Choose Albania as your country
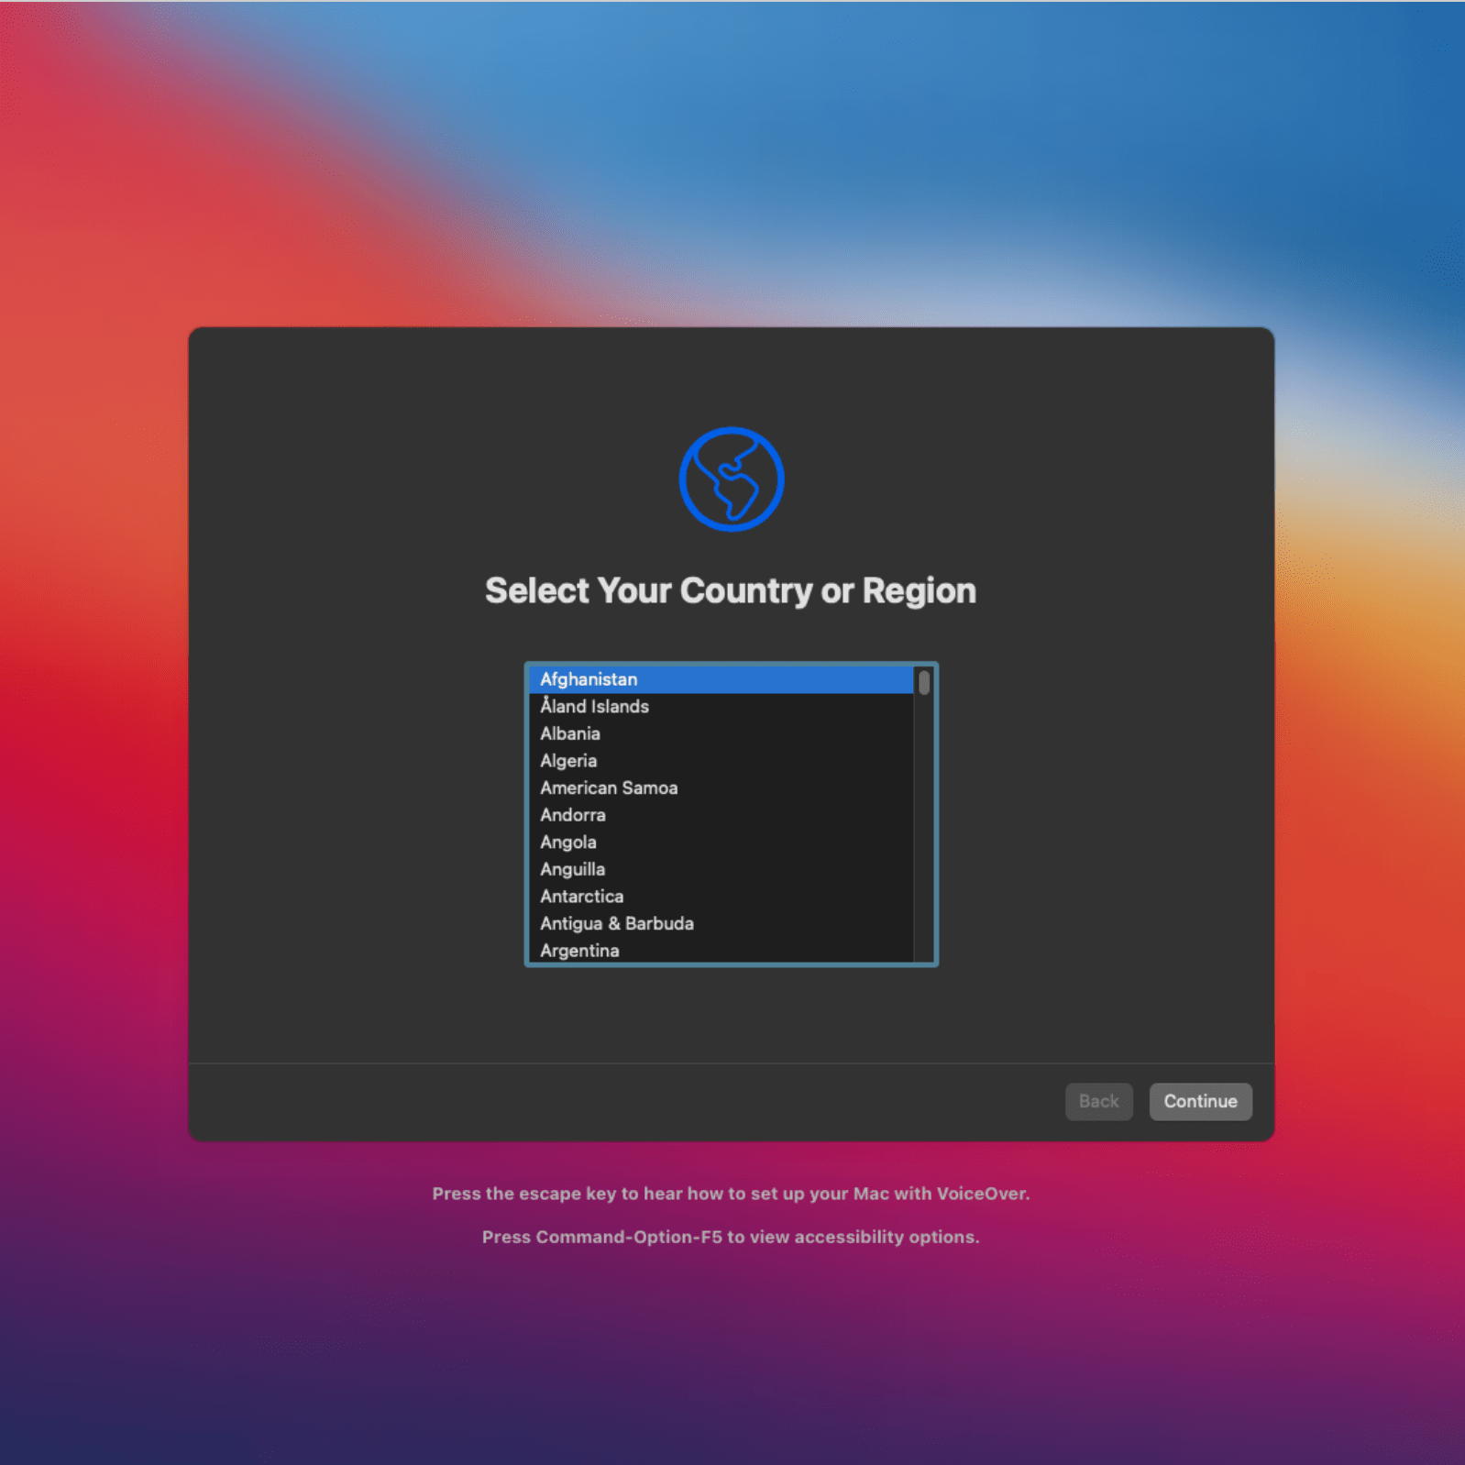This screenshot has height=1465, width=1465. [x=570, y=733]
